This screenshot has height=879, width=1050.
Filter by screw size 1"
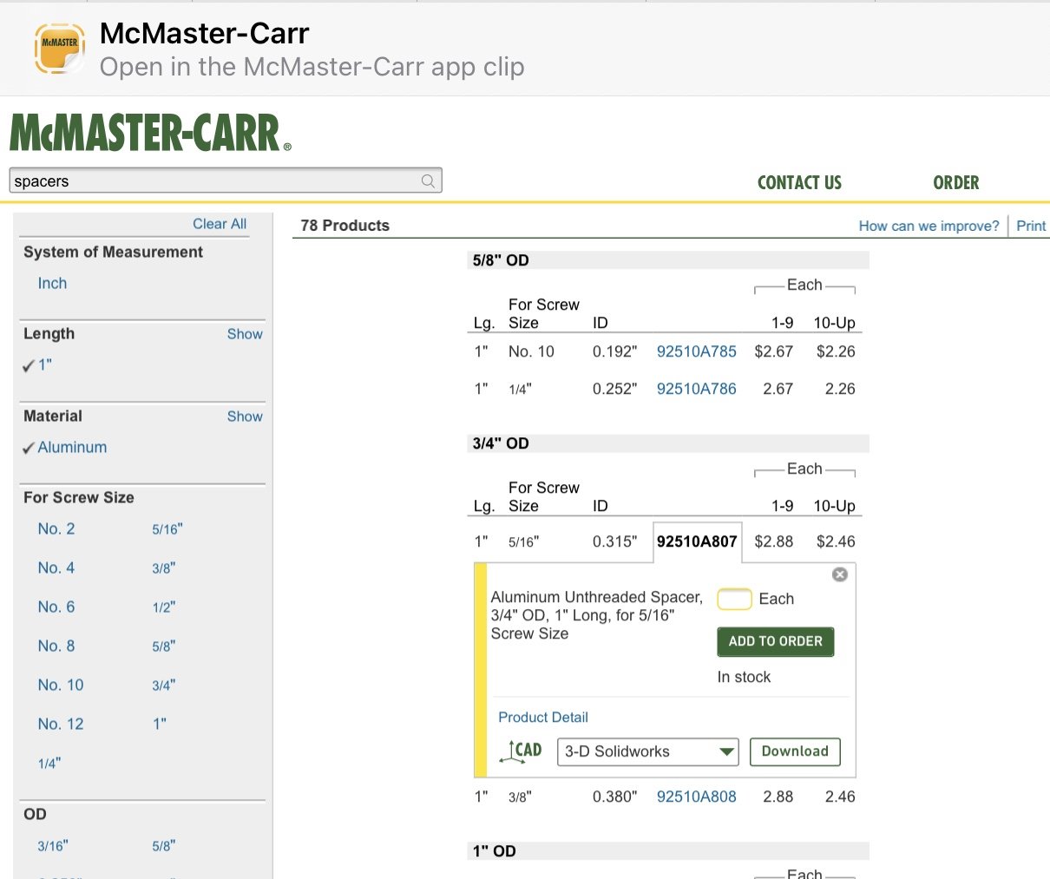[160, 725]
